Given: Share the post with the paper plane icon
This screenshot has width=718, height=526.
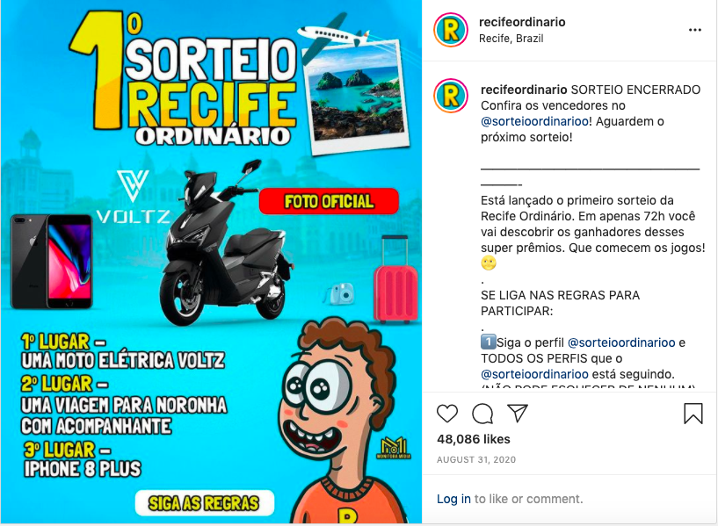Looking at the screenshot, I should (518, 413).
